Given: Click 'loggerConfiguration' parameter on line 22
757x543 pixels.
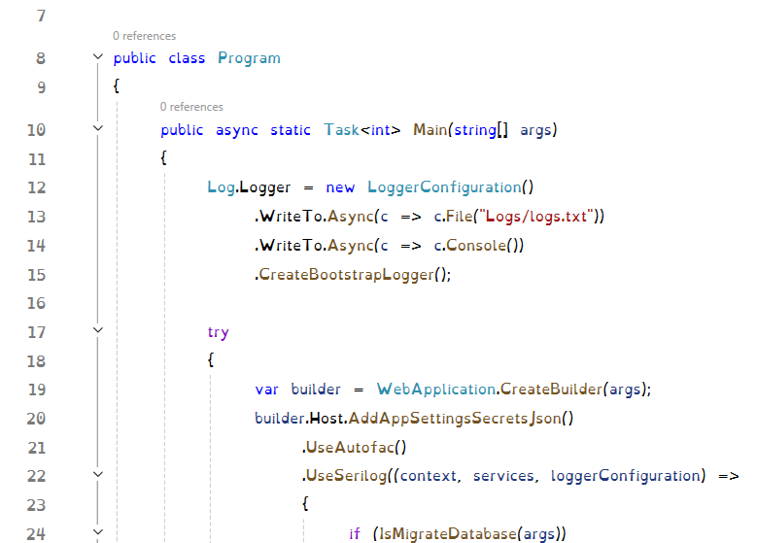Looking at the screenshot, I should click(x=625, y=476).
